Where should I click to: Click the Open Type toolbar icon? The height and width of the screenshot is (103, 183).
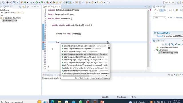coord(53,2)
